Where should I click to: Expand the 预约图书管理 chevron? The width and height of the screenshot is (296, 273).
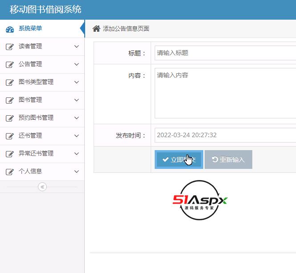click(77, 118)
